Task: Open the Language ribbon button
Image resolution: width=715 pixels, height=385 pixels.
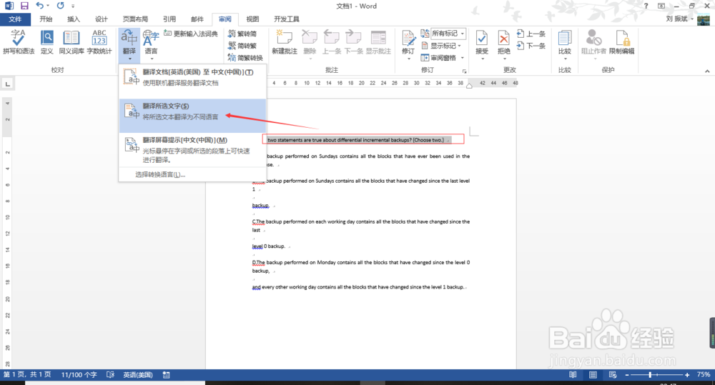Action: pyautogui.click(x=151, y=45)
